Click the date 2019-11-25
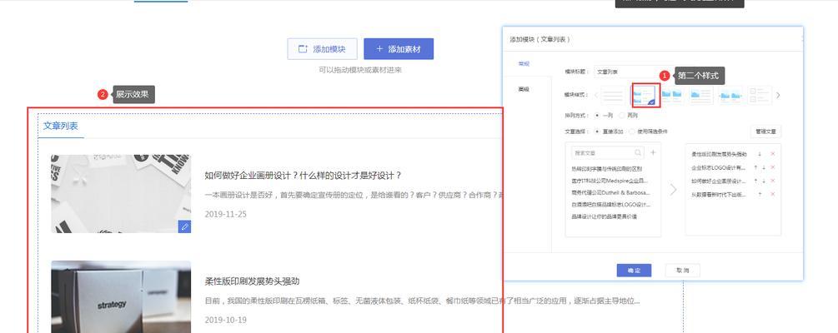The width and height of the screenshot is (838, 333). (225, 214)
